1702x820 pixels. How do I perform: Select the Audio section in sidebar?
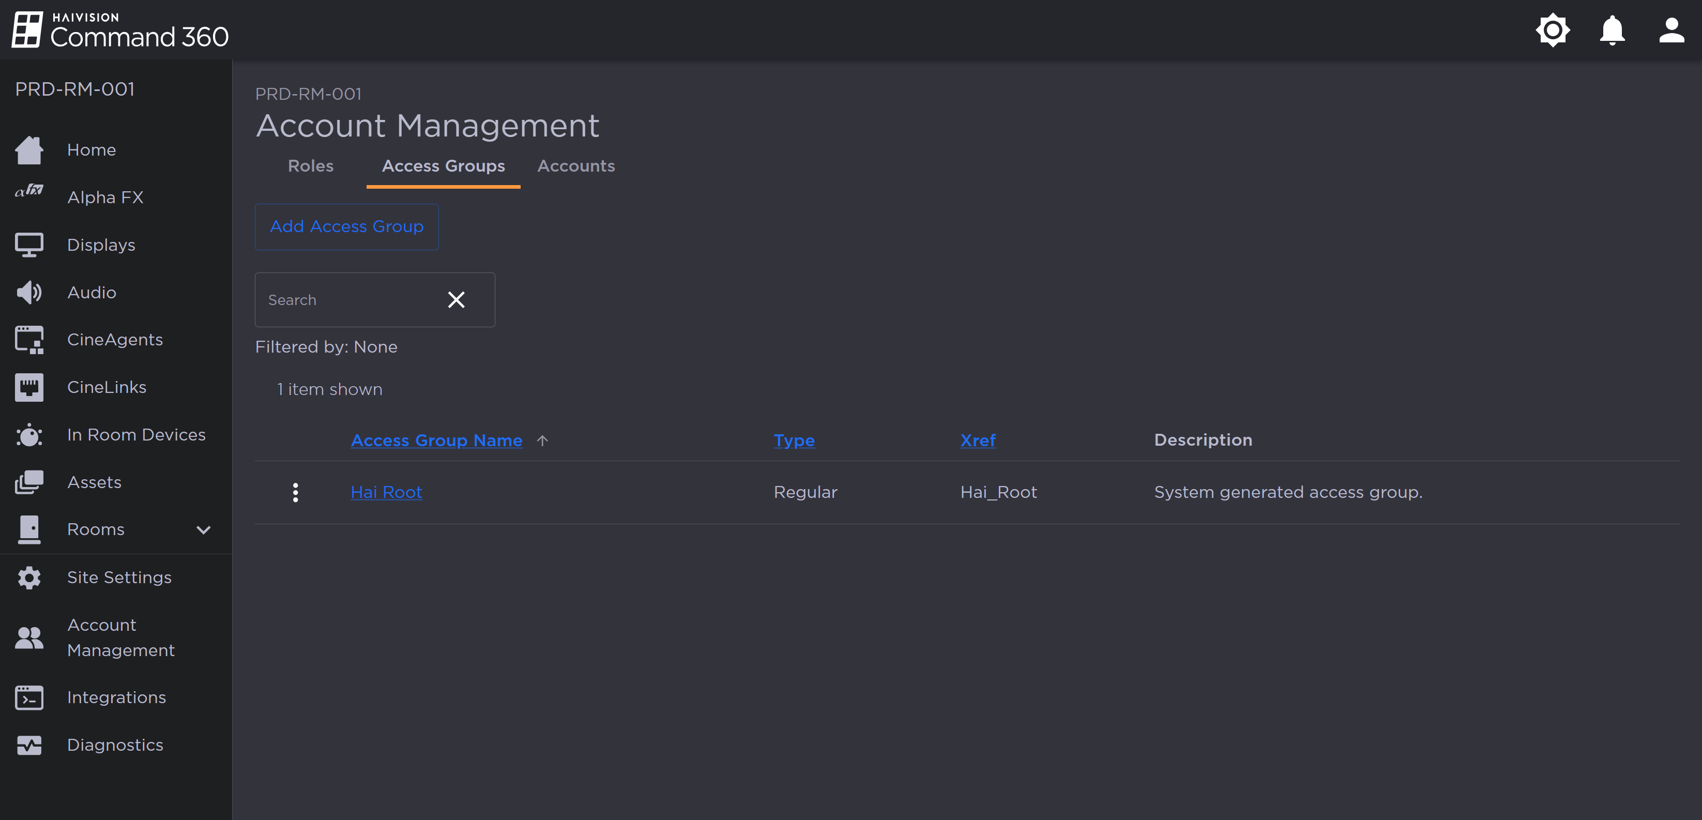point(92,292)
